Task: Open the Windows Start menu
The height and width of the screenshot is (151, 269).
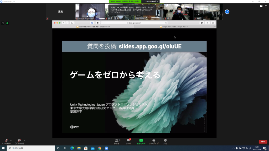Action: pyautogui.click(x=3, y=148)
